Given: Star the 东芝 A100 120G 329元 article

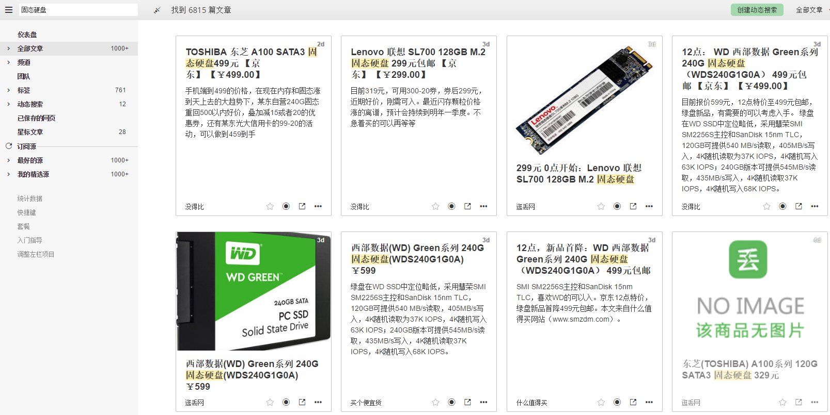Looking at the screenshot, I should pyautogui.click(x=782, y=402).
